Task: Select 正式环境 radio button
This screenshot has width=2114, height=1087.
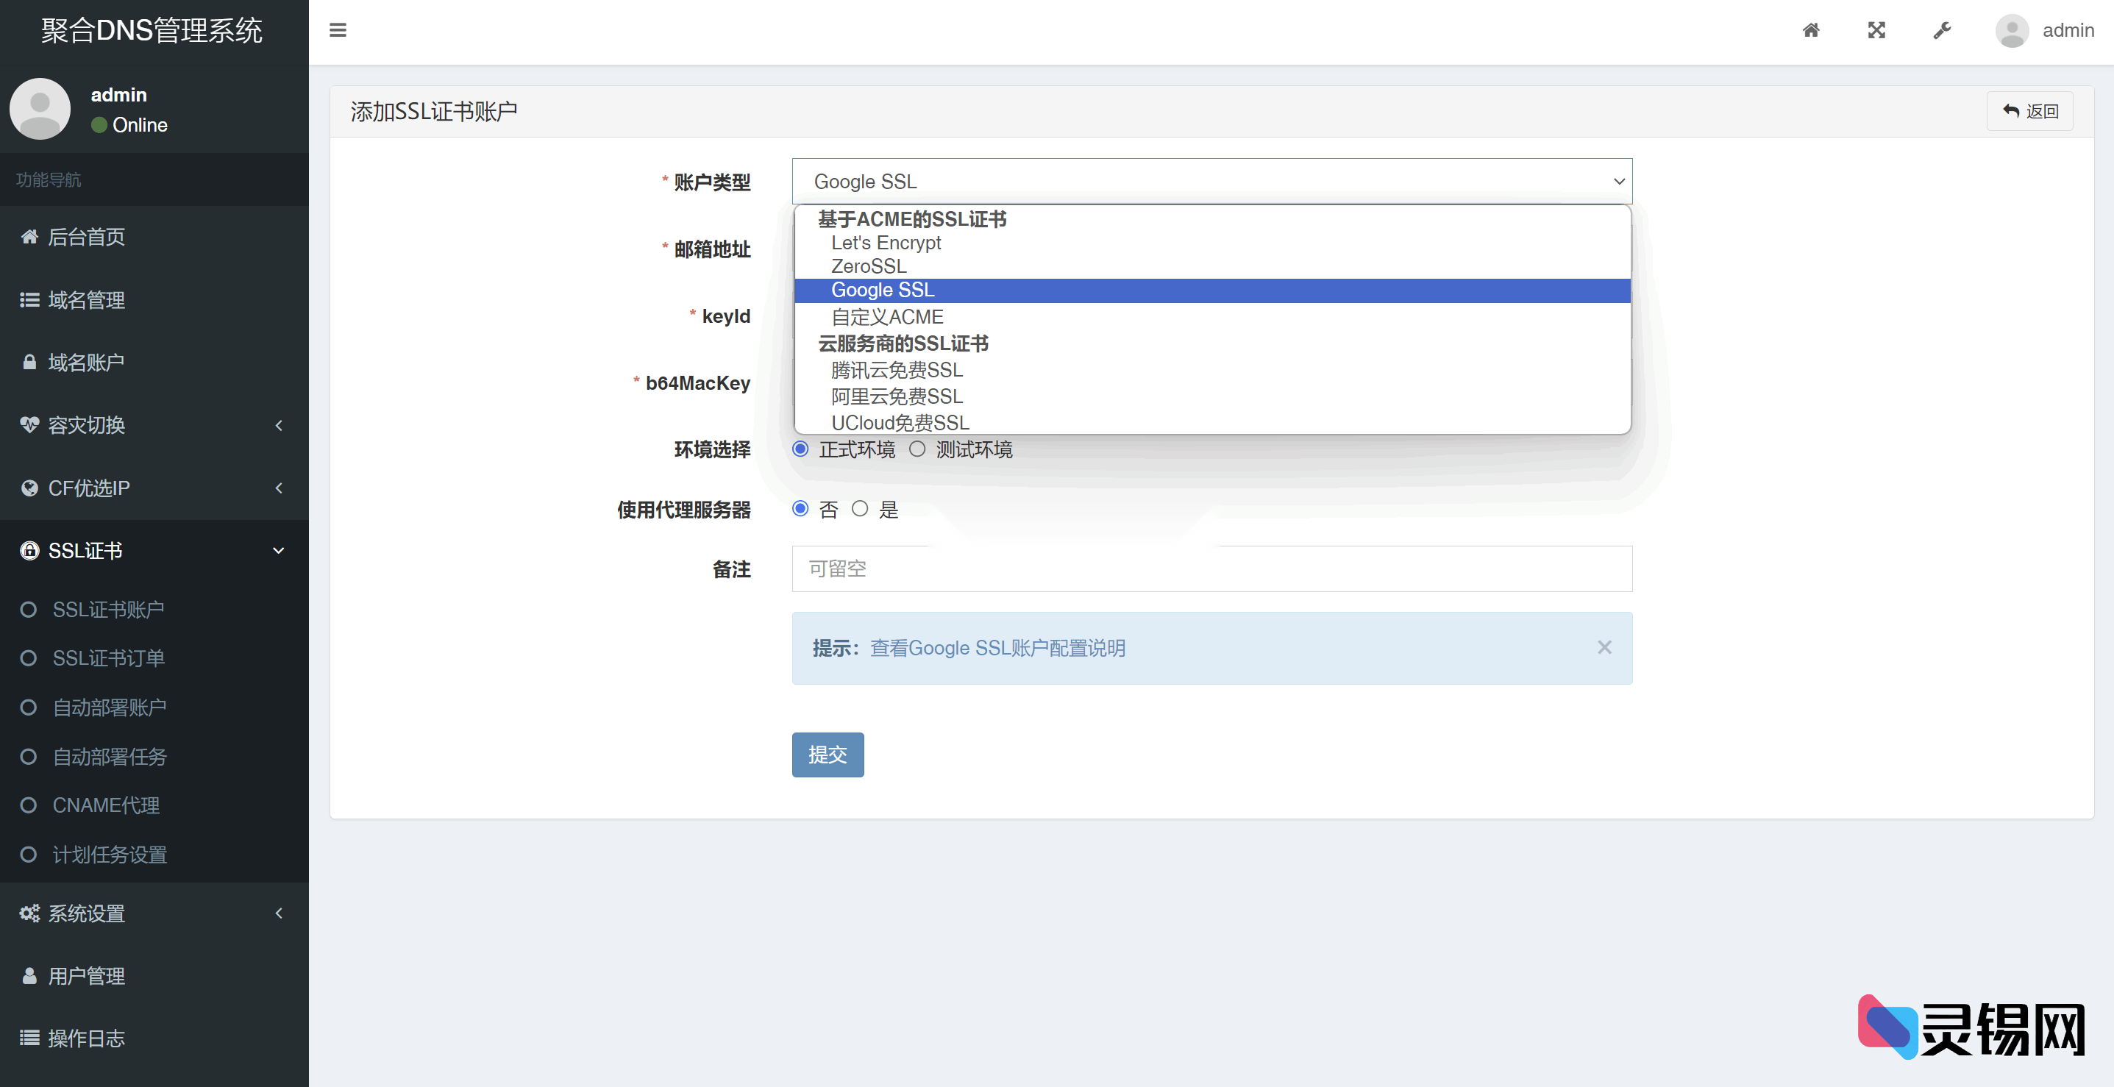Action: point(800,449)
